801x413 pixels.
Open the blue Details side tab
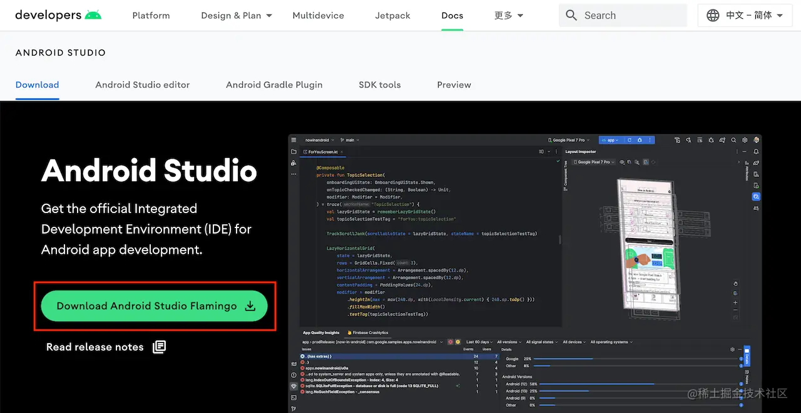point(747,357)
